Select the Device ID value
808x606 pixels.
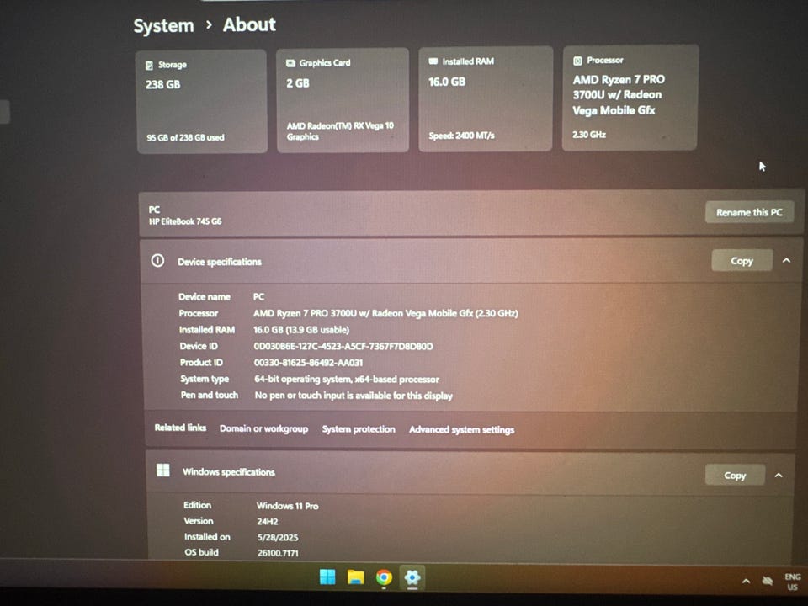coord(343,346)
